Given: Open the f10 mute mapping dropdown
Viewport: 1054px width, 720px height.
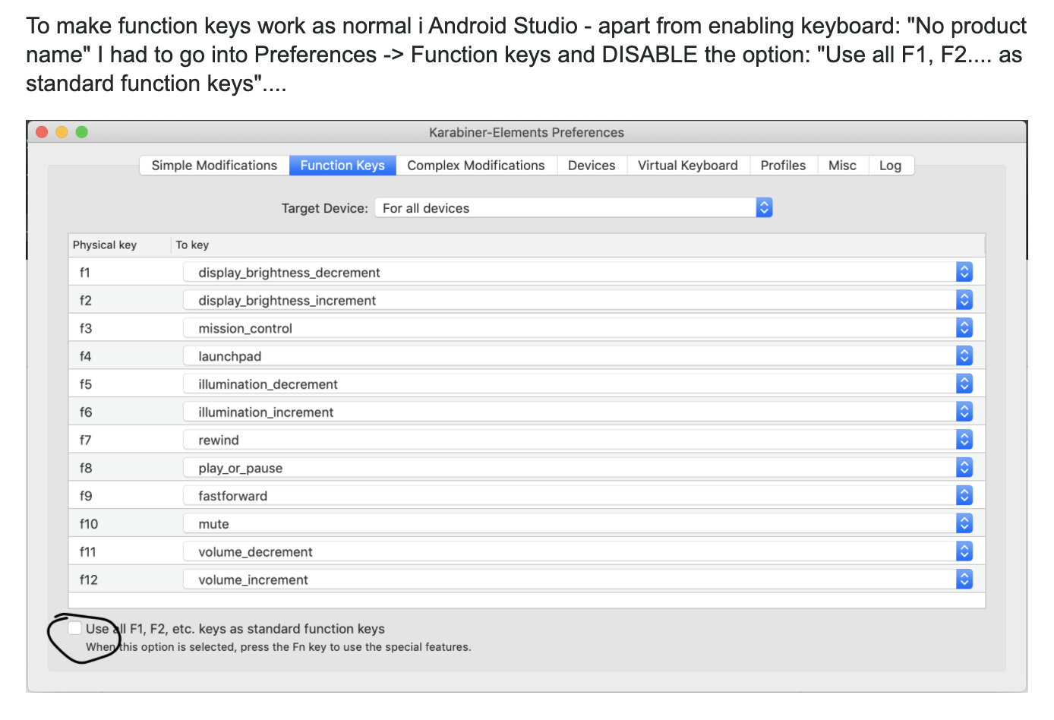Looking at the screenshot, I should 964,523.
